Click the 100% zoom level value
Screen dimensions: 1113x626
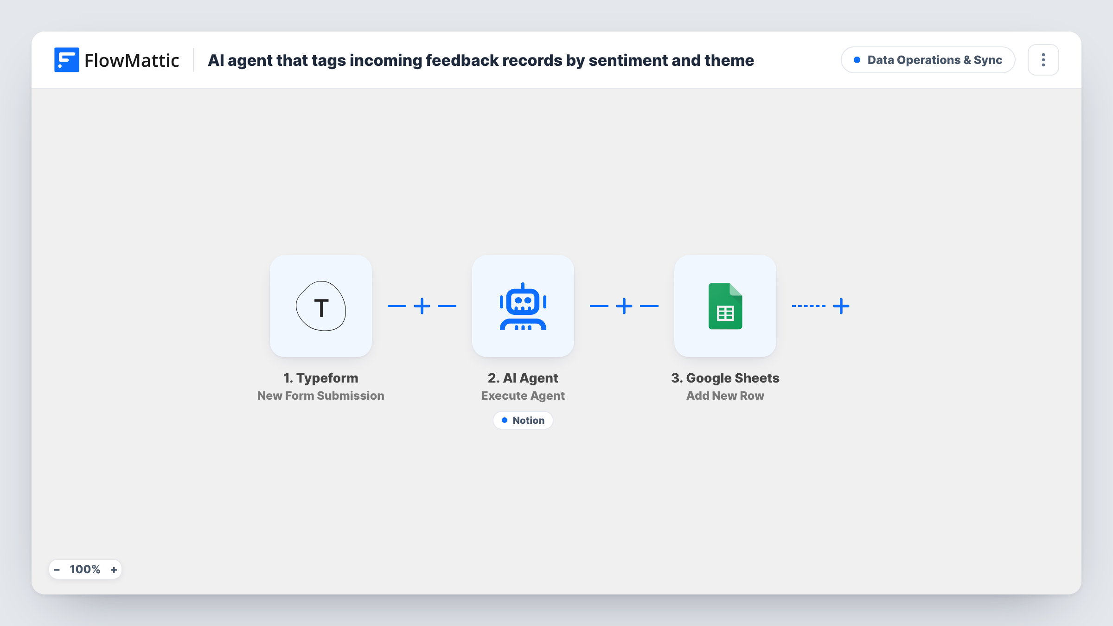[x=85, y=569]
